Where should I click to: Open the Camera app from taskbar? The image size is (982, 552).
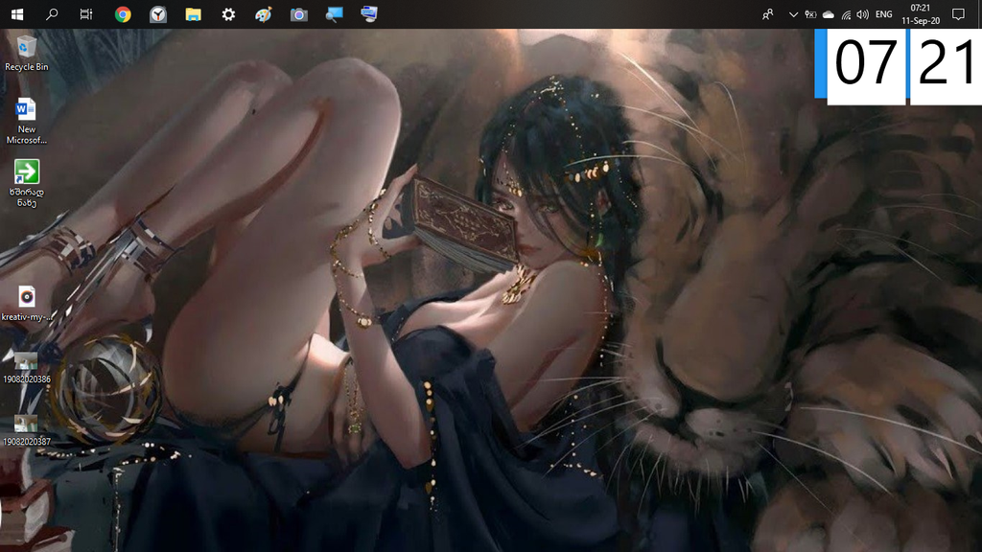299,13
